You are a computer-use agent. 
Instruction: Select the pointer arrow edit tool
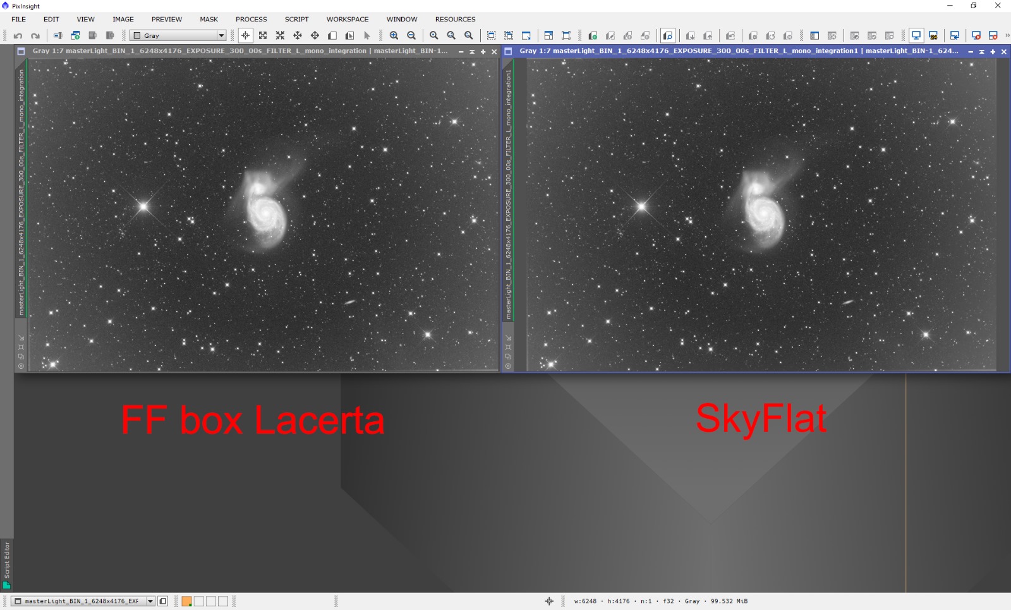tap(366, 36)
